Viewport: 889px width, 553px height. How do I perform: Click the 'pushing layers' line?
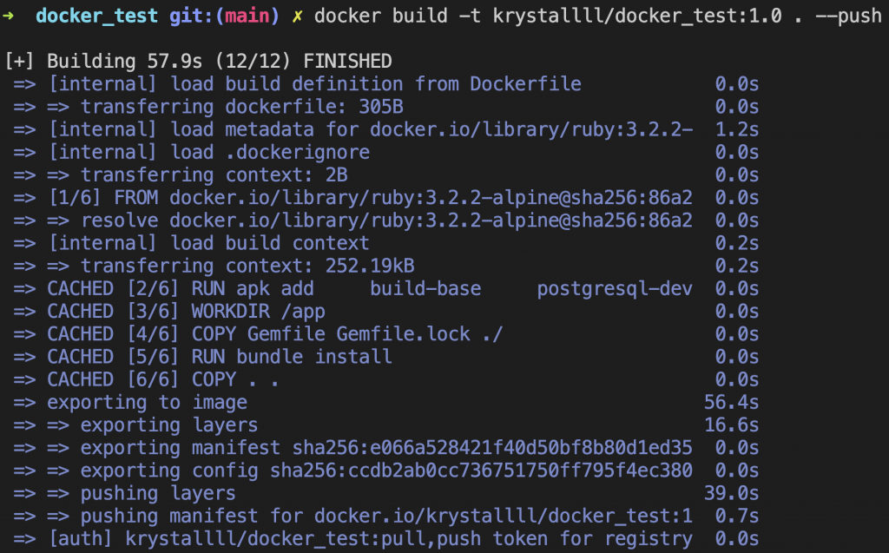(x=386, y=493)
